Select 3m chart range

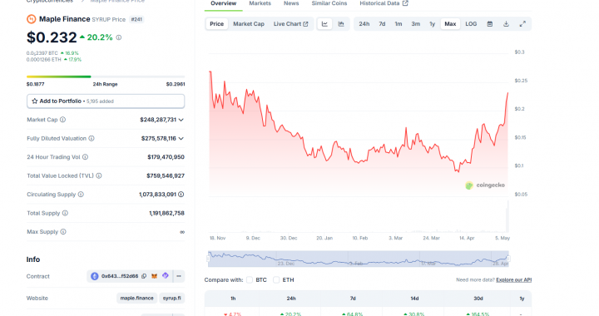pos(416,23)
